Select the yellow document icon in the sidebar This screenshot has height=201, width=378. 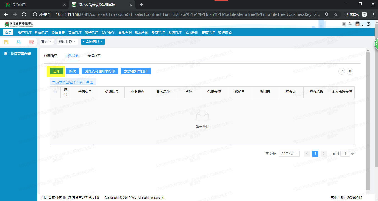[x=6, y=42]
